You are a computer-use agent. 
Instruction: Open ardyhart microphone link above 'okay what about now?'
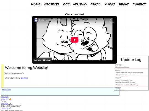7,104
